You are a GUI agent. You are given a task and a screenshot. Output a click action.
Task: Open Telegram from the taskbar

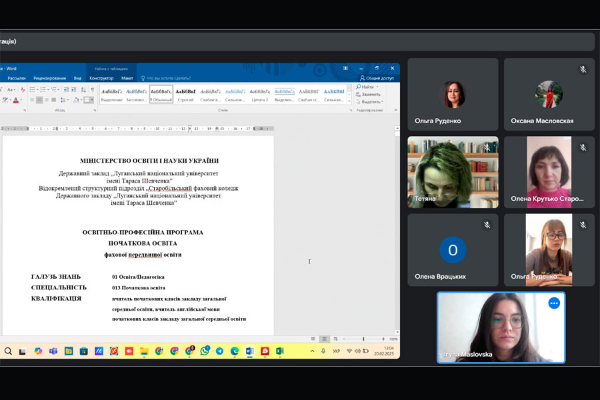219,351
